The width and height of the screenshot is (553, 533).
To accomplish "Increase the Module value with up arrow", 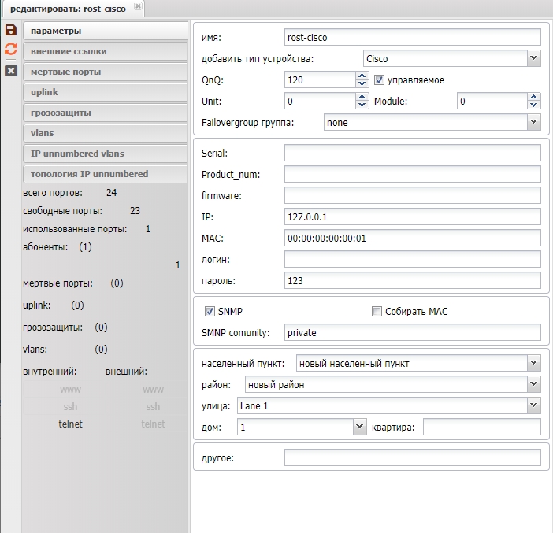I will click(535, 98).
